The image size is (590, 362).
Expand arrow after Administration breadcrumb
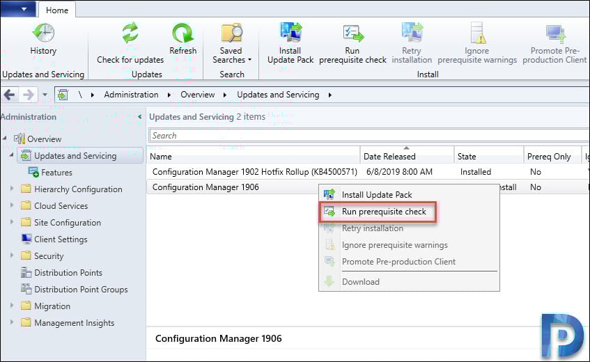click(169, 95)
